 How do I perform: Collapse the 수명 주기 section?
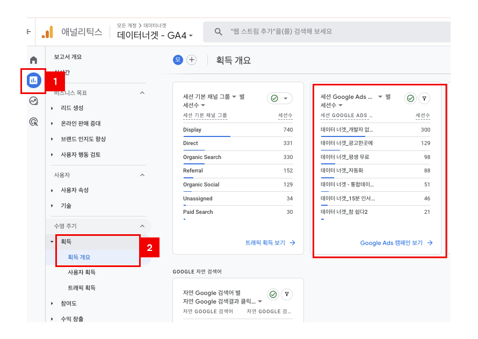click(142, 226)
